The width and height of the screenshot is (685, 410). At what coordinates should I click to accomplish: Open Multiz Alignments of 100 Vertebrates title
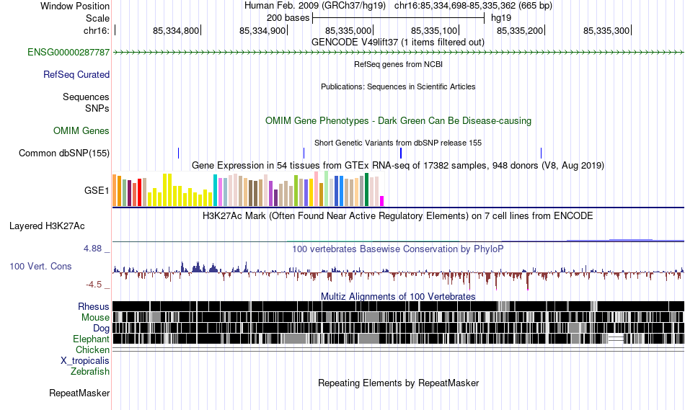[398, 296]
